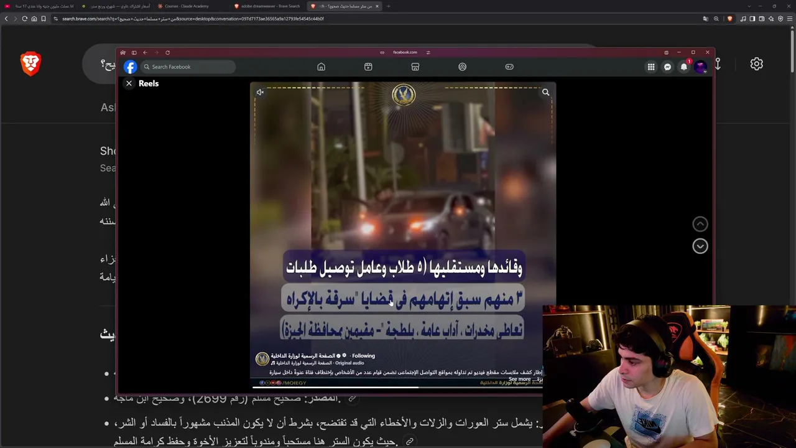Open the Brave main hamburger menu

tap(790, 19)
